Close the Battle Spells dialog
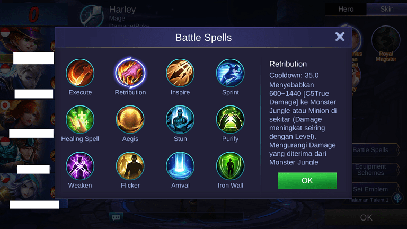The width and height of the screenshot is (407, 229). [340, 37]
